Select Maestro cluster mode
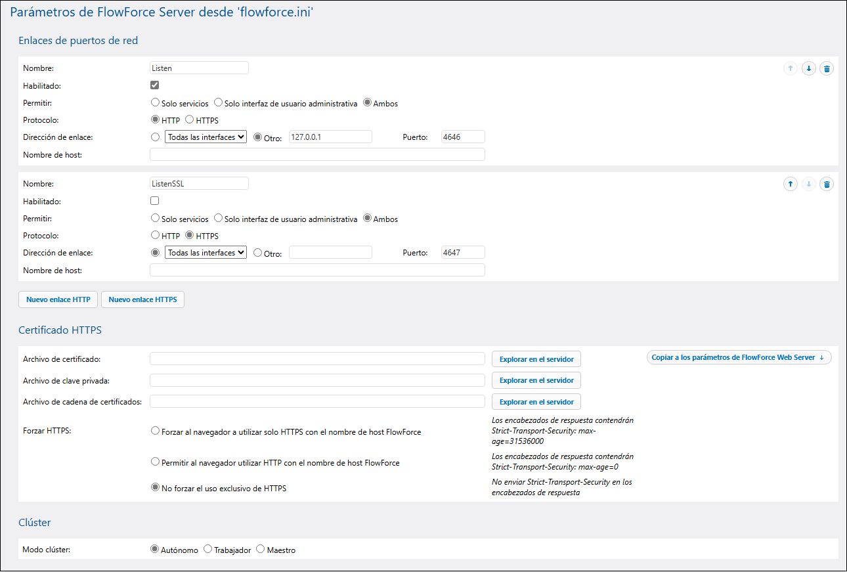This screenshot has width=847, height=572. 261,550
